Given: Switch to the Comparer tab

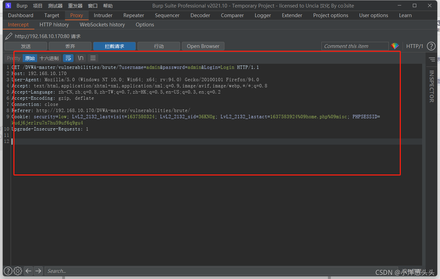Looking at the screenshot, I should [x=232, y=15].
